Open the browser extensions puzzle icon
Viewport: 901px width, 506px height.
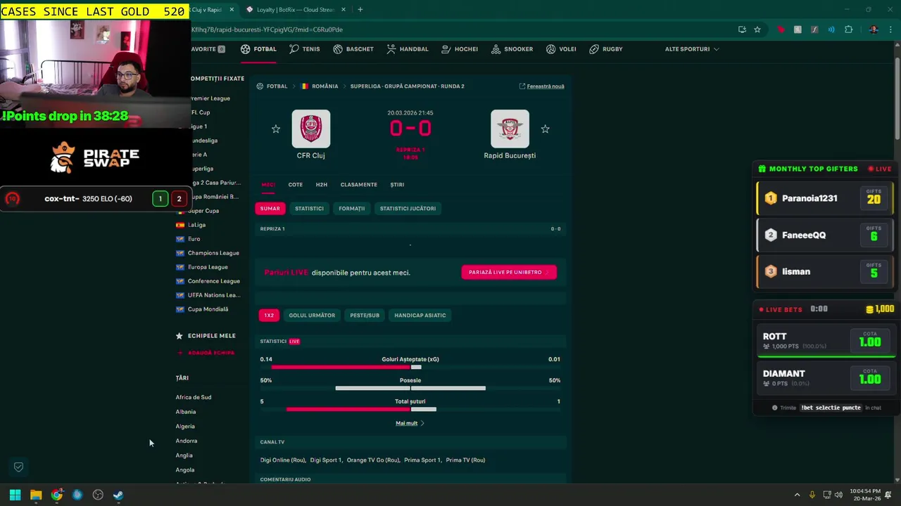pyautogui.click(x=848, y=30)
